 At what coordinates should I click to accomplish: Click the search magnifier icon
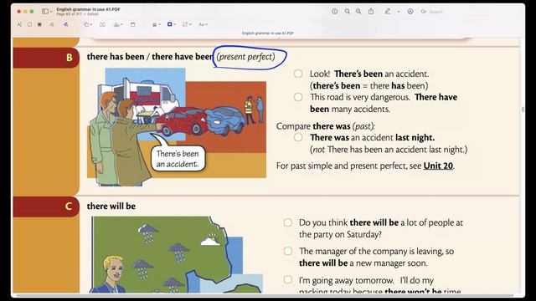[x=424, y=12]
